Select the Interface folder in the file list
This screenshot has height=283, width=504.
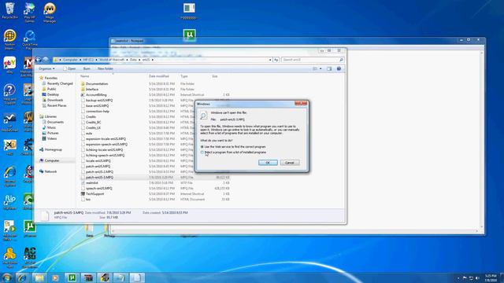[92, 89]
